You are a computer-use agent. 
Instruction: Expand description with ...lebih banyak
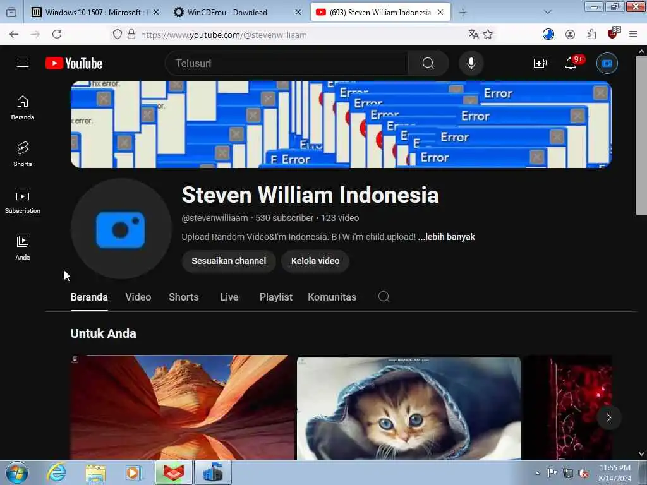click(447, 237)
